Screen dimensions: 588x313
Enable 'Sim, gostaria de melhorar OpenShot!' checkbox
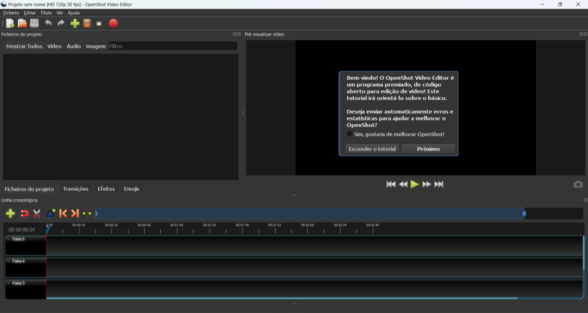(350, 134)
